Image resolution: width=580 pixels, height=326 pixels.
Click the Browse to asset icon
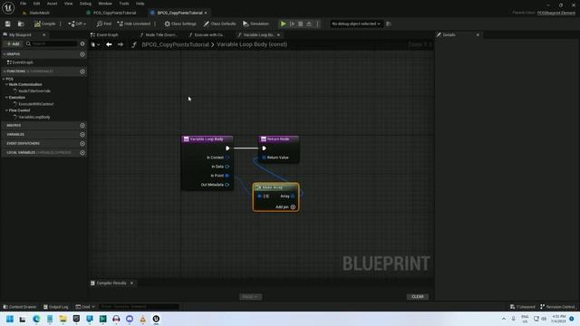tap(21, 24)
